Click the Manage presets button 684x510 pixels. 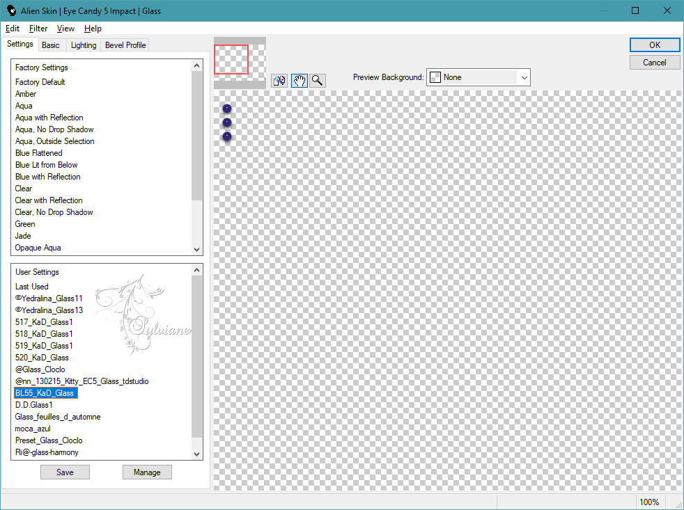click(x=147, y=472)
